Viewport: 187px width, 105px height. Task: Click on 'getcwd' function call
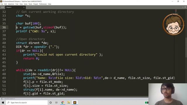point(29,27)
